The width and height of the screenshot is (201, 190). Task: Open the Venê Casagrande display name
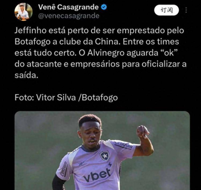point(68,7)
